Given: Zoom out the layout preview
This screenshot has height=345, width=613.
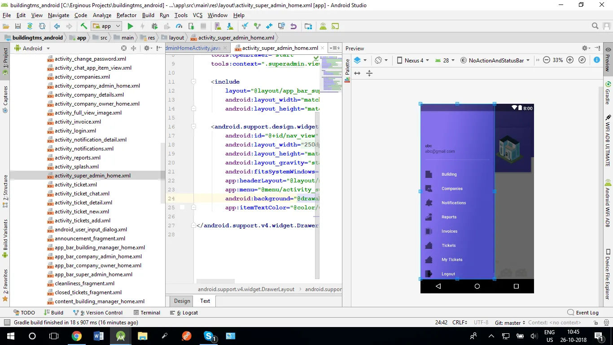Looking at the screenshot, I should pyautogui.click(x=547, y=60).
